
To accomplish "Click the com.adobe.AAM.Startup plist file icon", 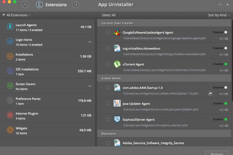I will click(x=117, y=87).
